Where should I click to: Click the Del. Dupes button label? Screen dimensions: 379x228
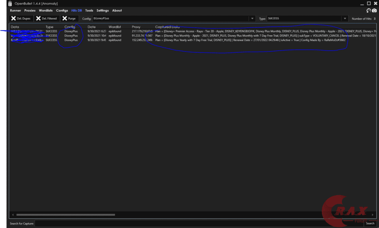coord(23,19)
